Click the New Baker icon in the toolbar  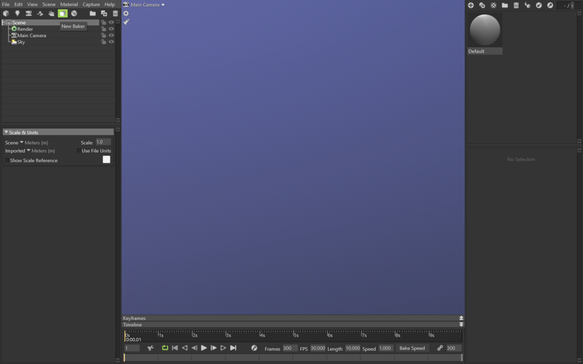click(62, 13)
